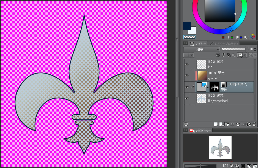Viewport: 258px width, 168px height.
Task: Click zoom out icon in Navigator
Action: click(x=232, y=166)
